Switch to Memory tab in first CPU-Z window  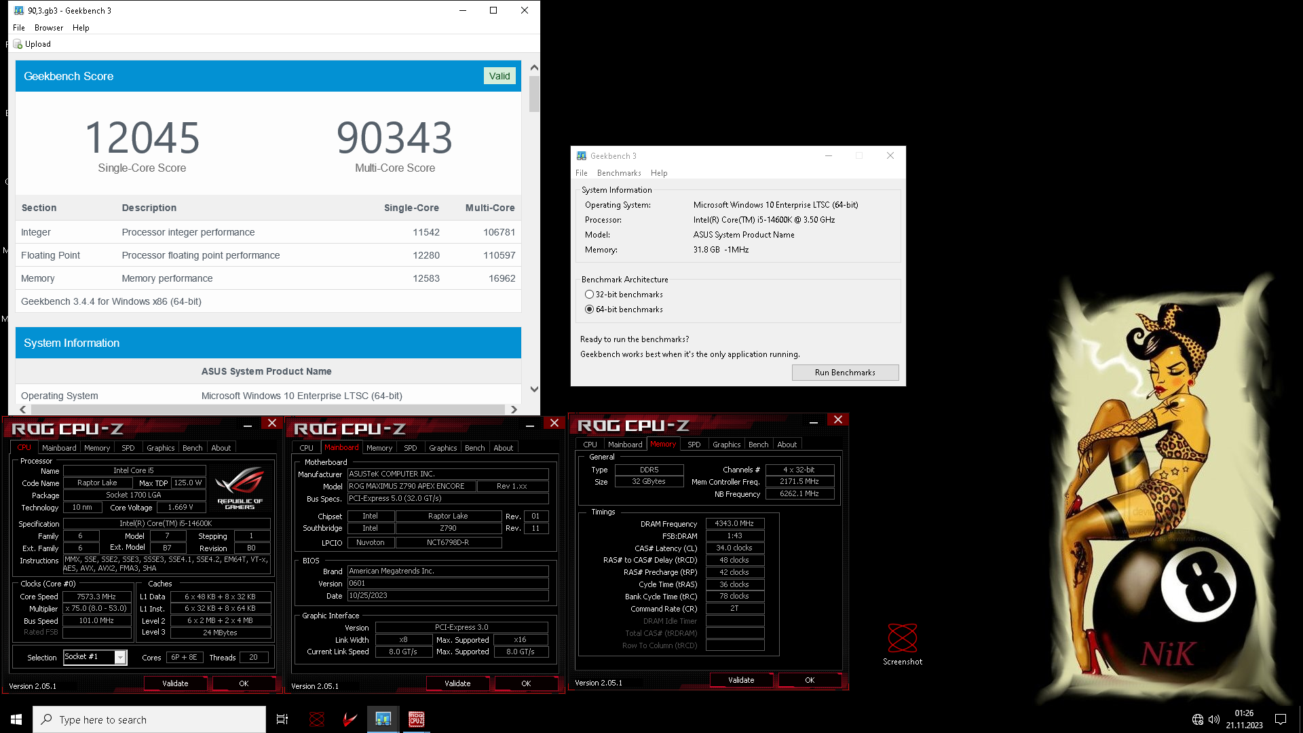click(x=97, y=448)
